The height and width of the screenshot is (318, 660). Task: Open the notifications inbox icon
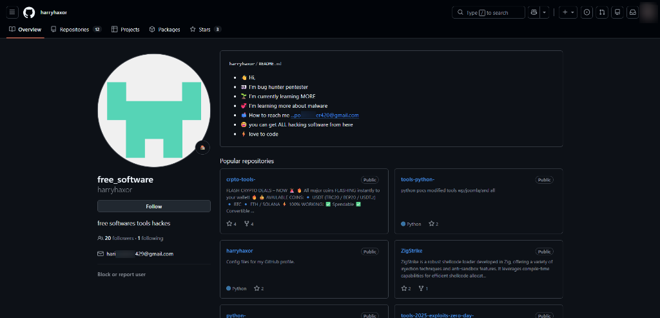click(633, 12)
